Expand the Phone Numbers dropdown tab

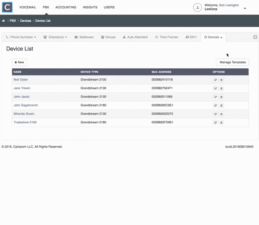click(21, 37)
